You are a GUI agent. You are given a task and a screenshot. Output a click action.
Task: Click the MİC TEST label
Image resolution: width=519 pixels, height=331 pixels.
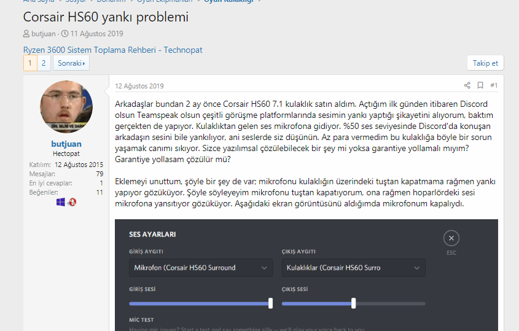point(141,320)
